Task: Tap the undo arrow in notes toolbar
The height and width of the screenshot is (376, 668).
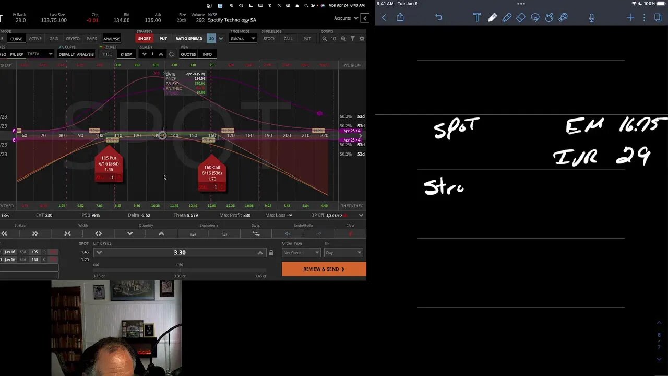Action: click(x=438, y=17)
